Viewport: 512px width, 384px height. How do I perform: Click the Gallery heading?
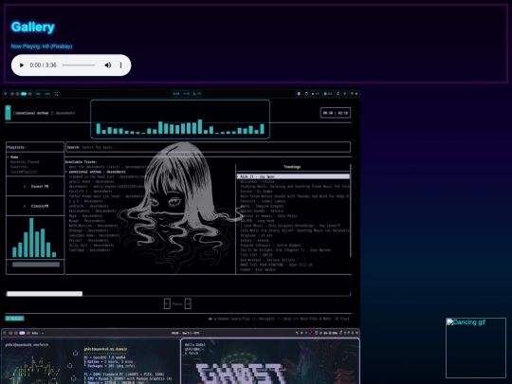[32, 27]
